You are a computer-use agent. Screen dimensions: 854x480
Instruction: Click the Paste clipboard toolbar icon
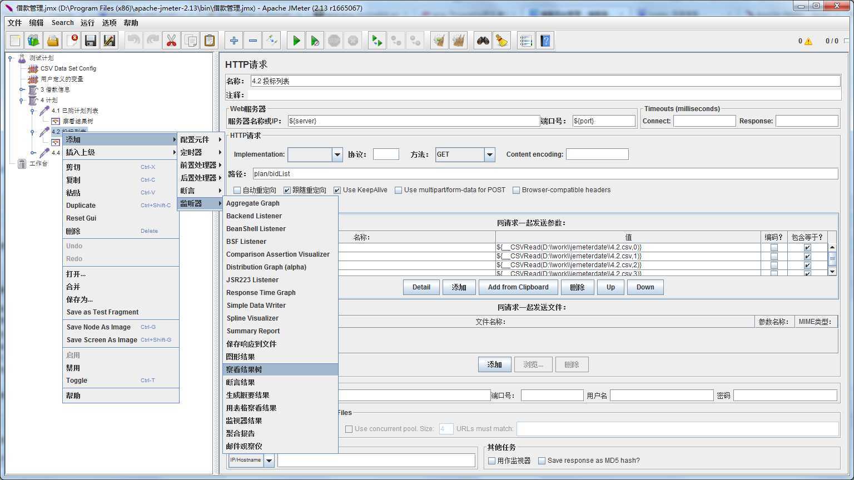(209, 41)
